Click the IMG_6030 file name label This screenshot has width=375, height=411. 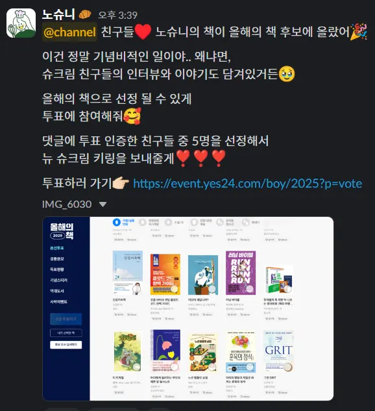coord(67,204)
